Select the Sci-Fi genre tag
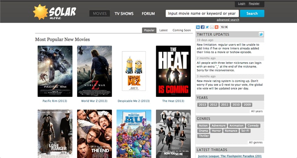The image size is (297, 158). pos(245,131)
